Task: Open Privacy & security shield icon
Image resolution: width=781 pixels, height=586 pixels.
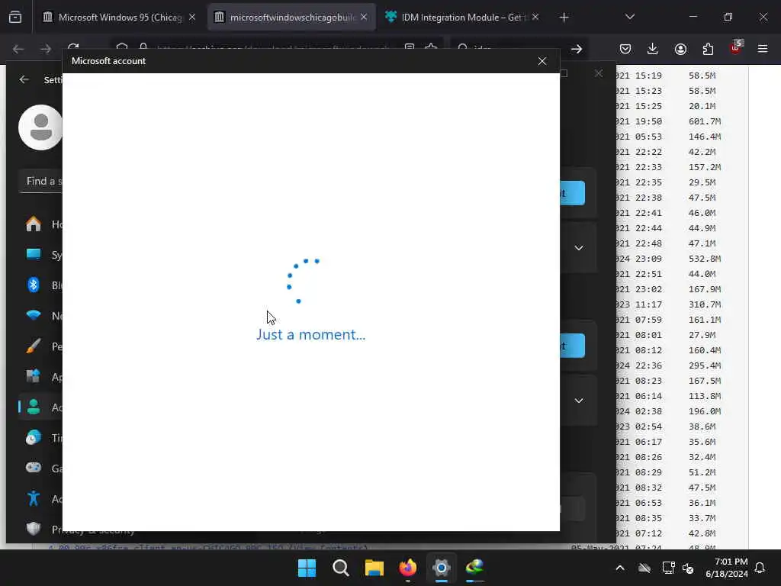Action: [x=34, y=529]
